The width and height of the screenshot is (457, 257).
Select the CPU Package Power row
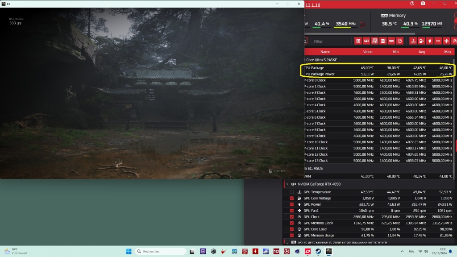tap(378, 74)
